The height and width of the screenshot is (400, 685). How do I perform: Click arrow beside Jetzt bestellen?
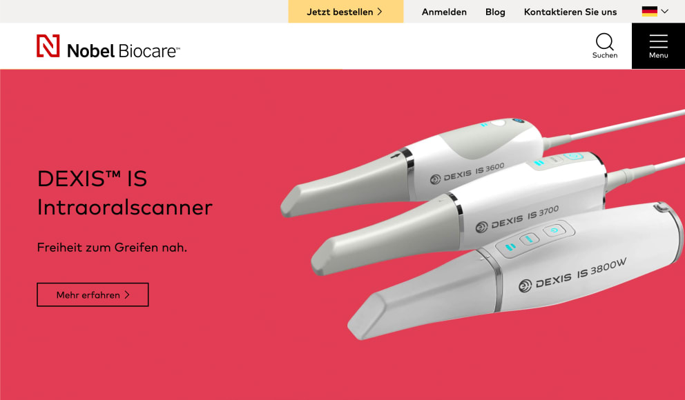pos(380,12)
